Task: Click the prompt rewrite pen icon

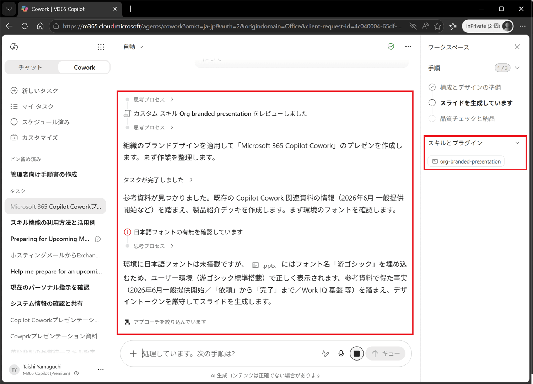Action: point(325,353)
